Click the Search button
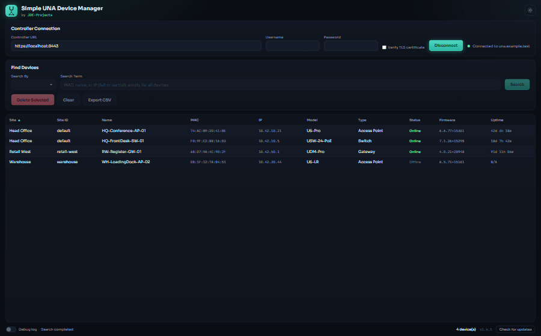 517,85
